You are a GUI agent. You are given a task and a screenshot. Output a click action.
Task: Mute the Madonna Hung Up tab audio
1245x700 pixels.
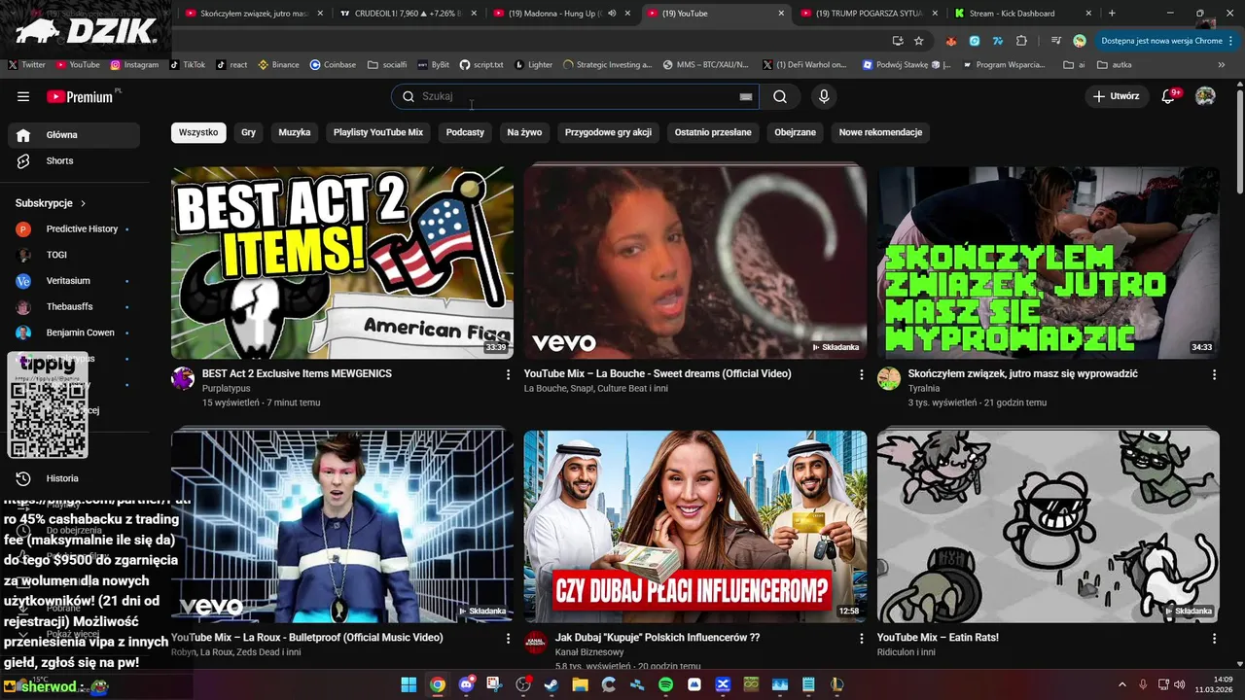[613, 14]
